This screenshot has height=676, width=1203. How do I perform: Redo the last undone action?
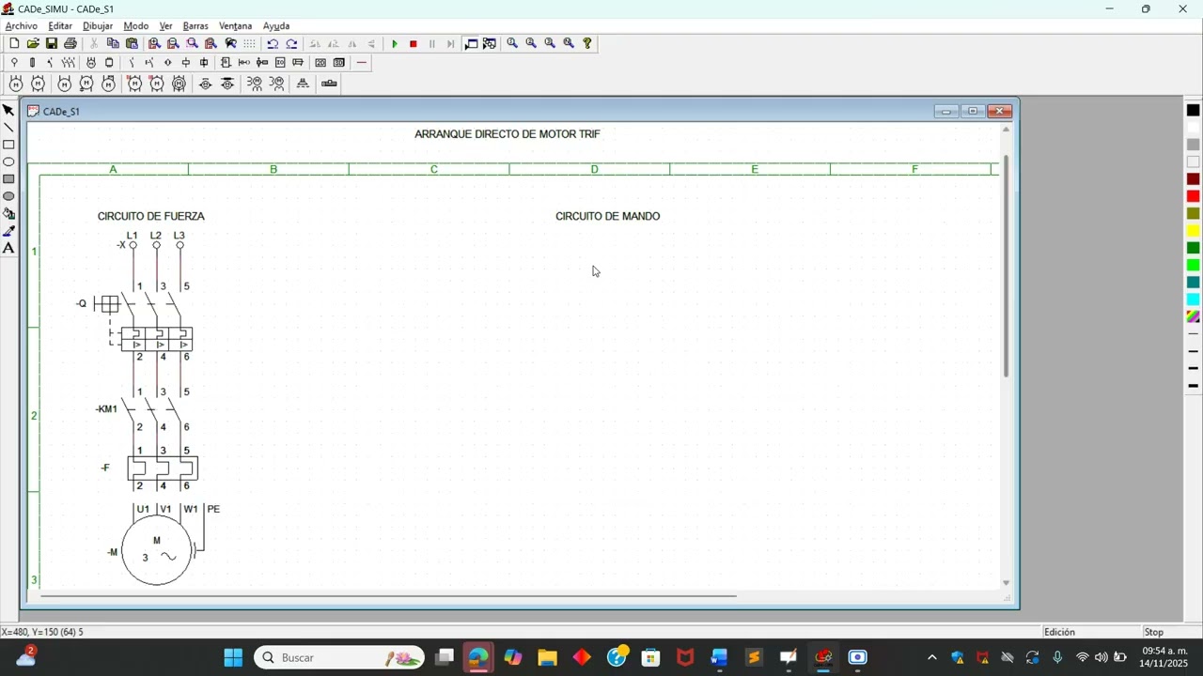point(291,43)
